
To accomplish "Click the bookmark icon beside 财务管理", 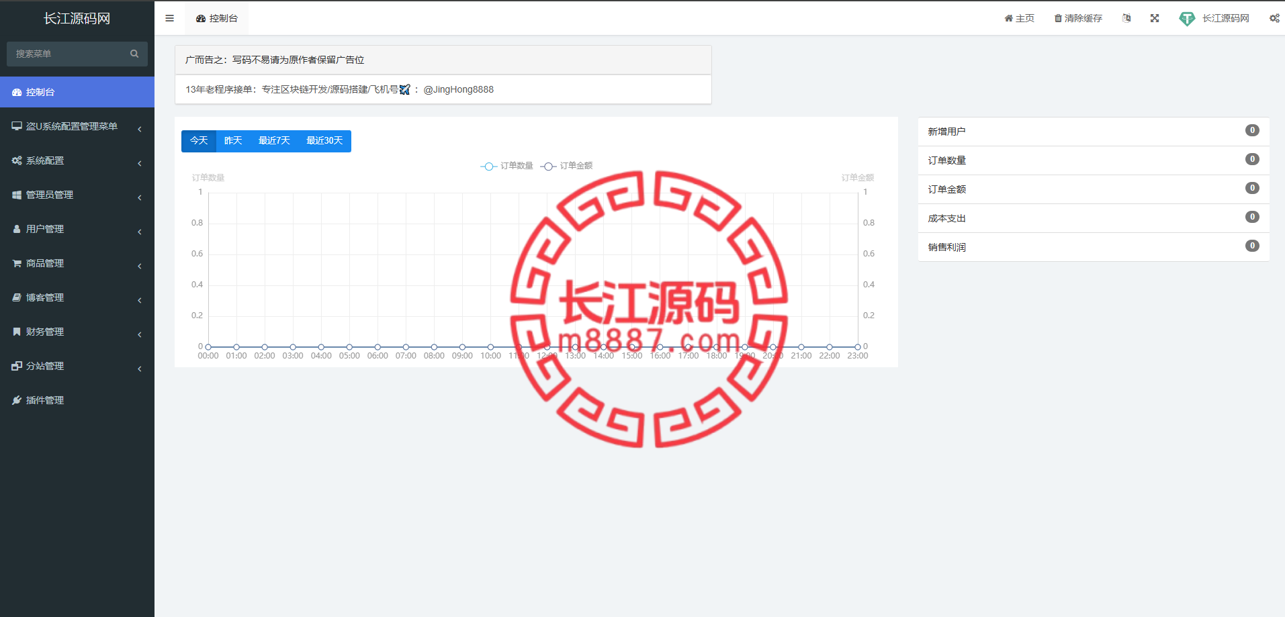I will (x=17, y=332).
